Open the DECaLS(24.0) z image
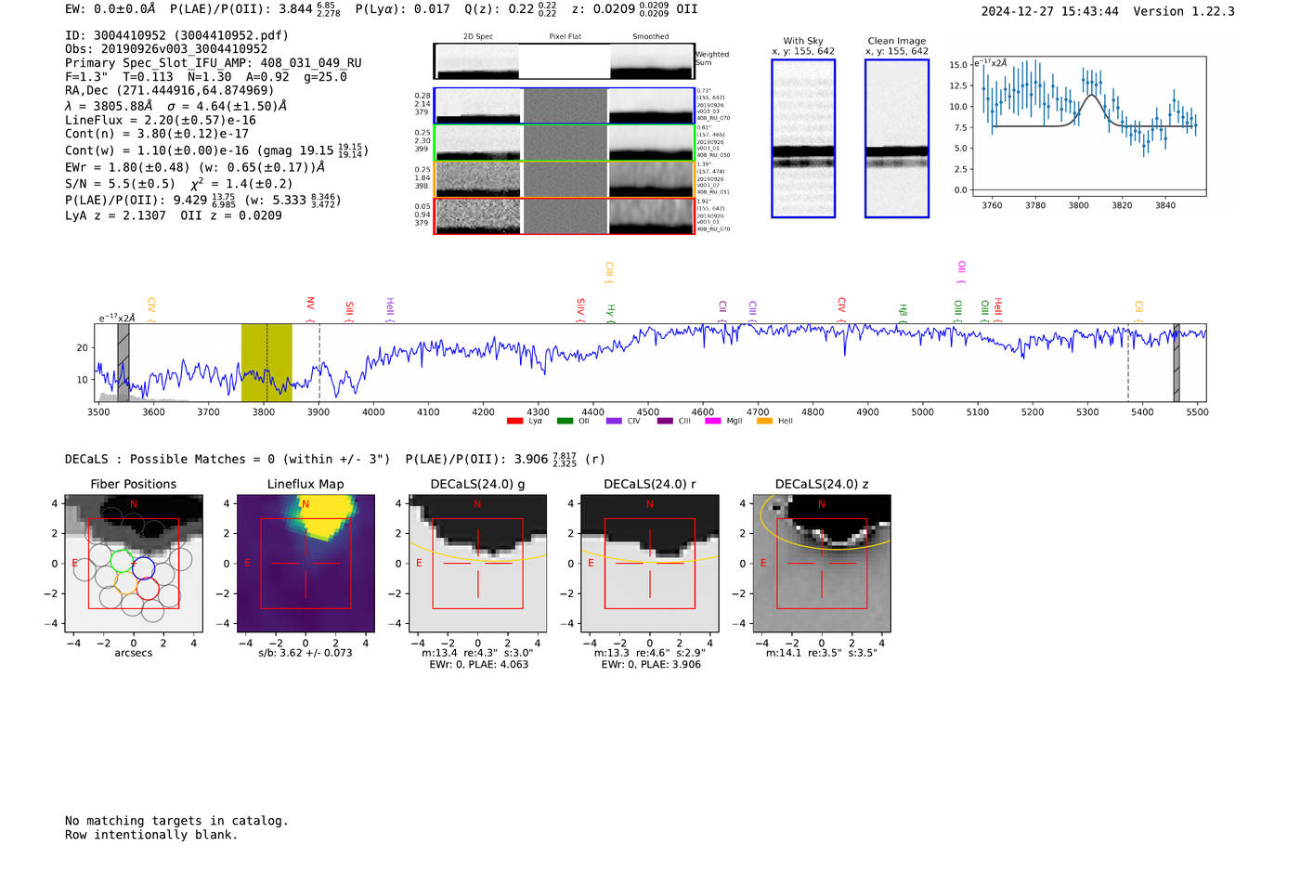Image resolution: width=1300 pixels, height=885 pixels. (822, 563)
